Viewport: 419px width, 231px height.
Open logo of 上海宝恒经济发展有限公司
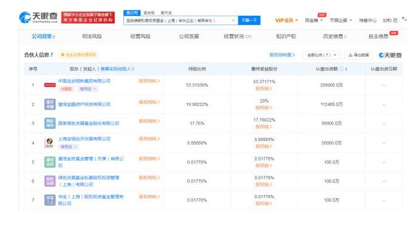(x=49, y=143)
